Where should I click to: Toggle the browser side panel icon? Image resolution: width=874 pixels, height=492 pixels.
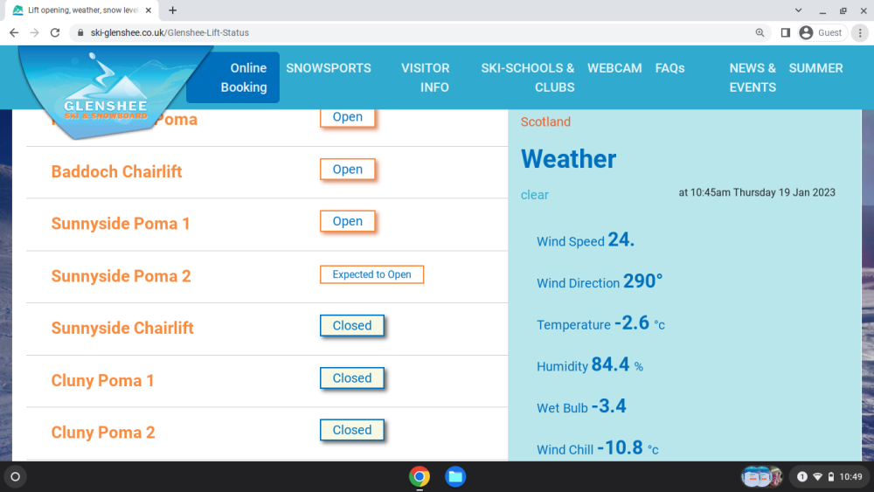pyautogui.click(x=786, y=33)
